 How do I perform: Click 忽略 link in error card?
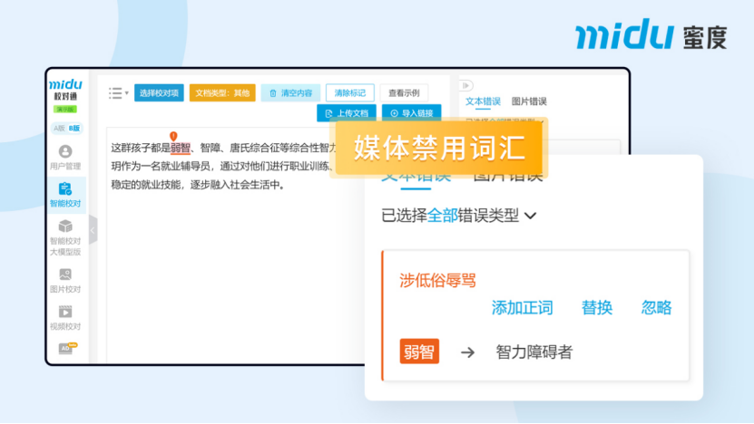(656, 307)
